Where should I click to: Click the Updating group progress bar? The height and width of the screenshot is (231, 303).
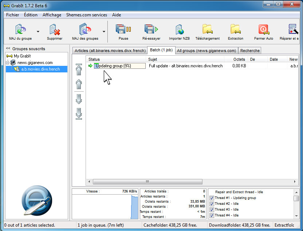coord(119,66)
